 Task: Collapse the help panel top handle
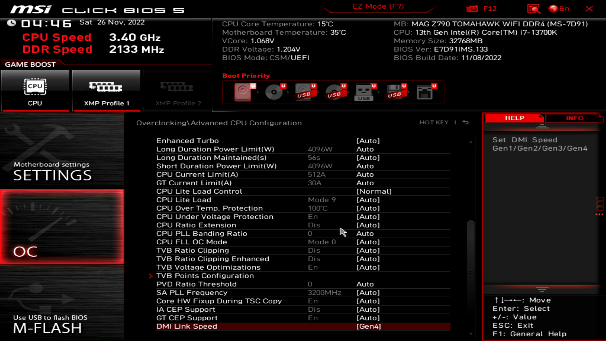[x=542, y=127]
